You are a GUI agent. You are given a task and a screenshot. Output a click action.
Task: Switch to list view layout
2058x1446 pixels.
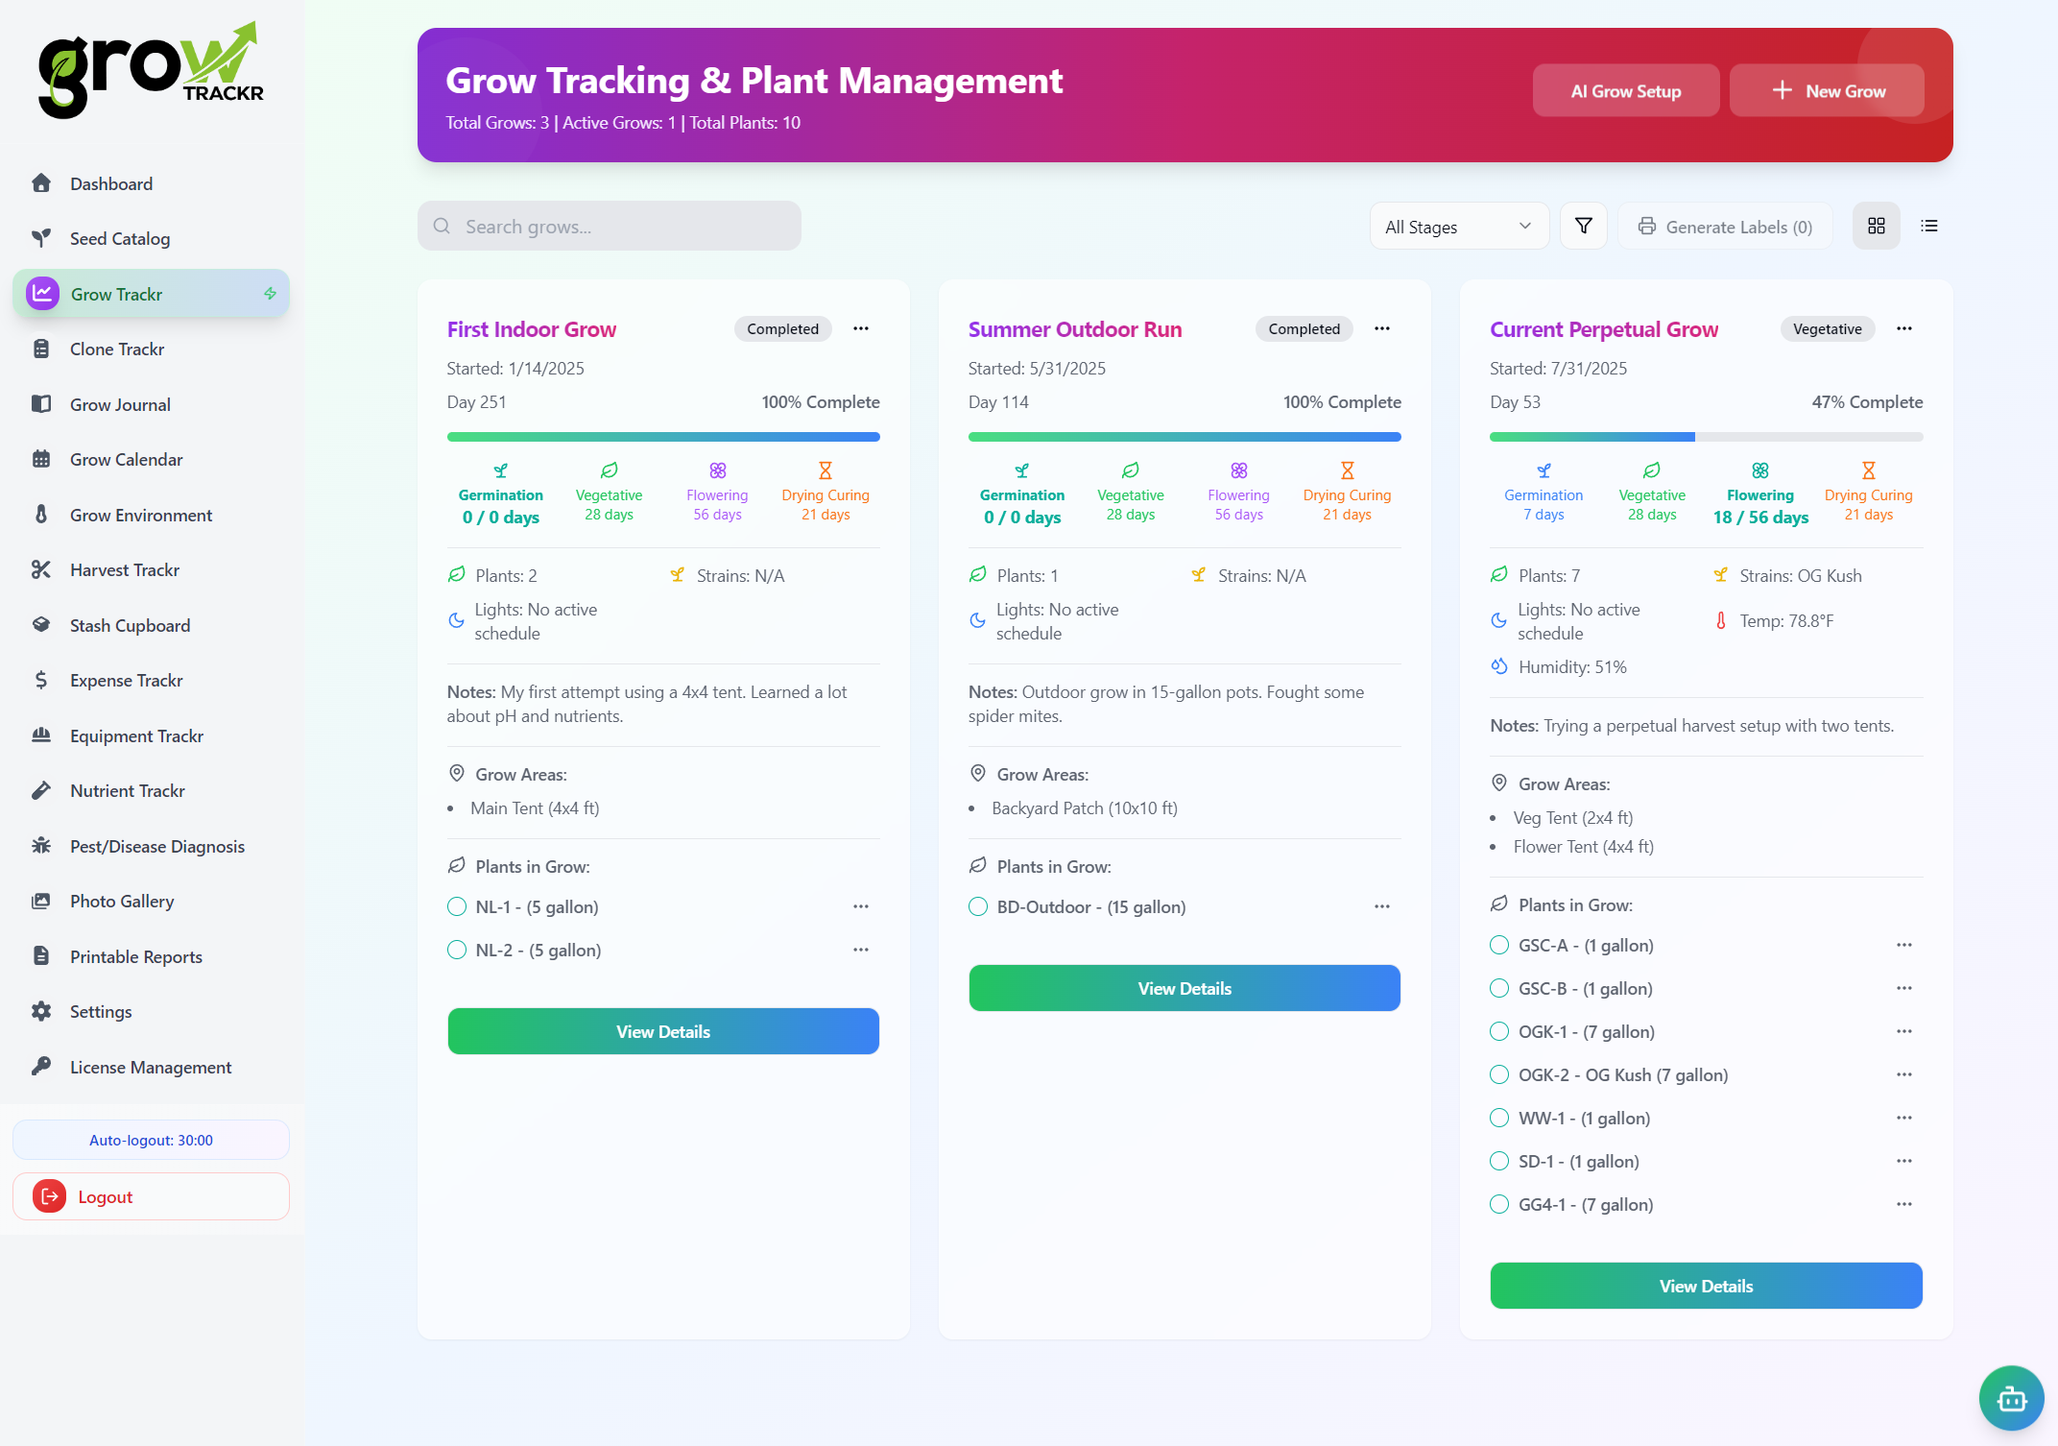point(1929,226)
